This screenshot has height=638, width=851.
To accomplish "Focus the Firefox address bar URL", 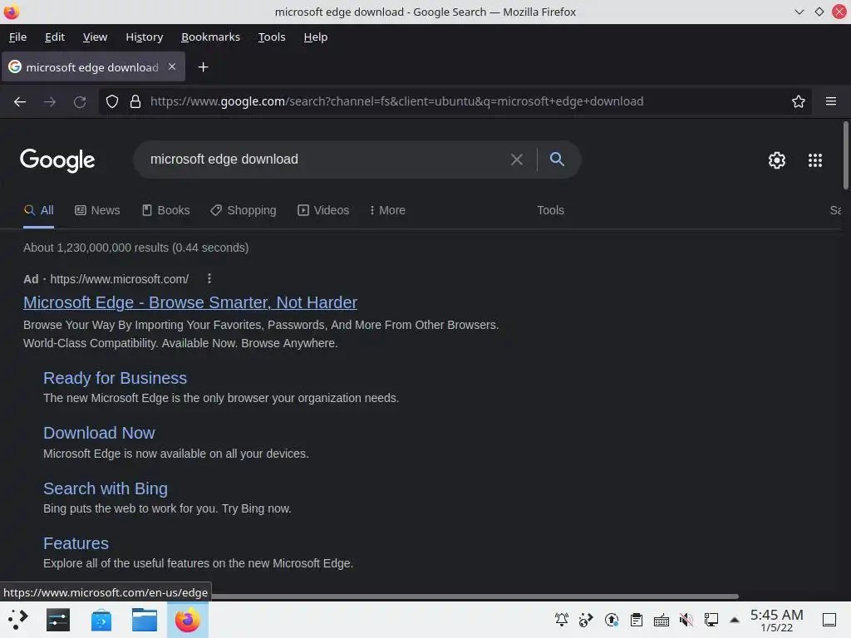I will pos(396,101).
